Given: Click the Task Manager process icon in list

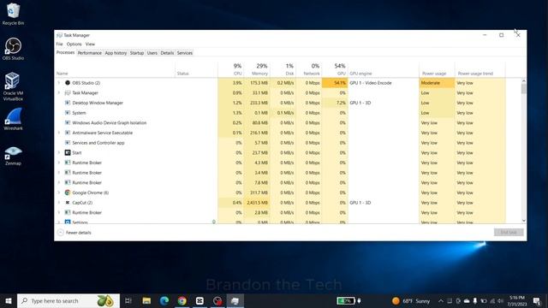Looking at the screenshot, I should [68, 93].
